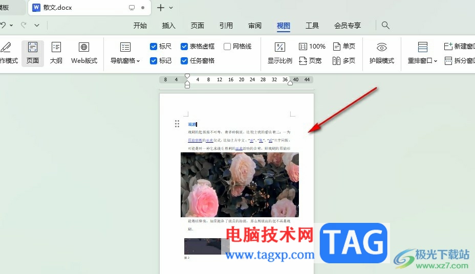Open the 工具 ribbon tab
The width and height of the screenshot is (475, 274).
click(x=312, y=26)
